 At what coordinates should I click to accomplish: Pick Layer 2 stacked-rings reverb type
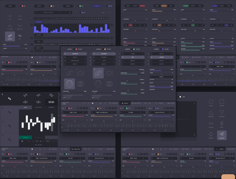pos(109,84)
